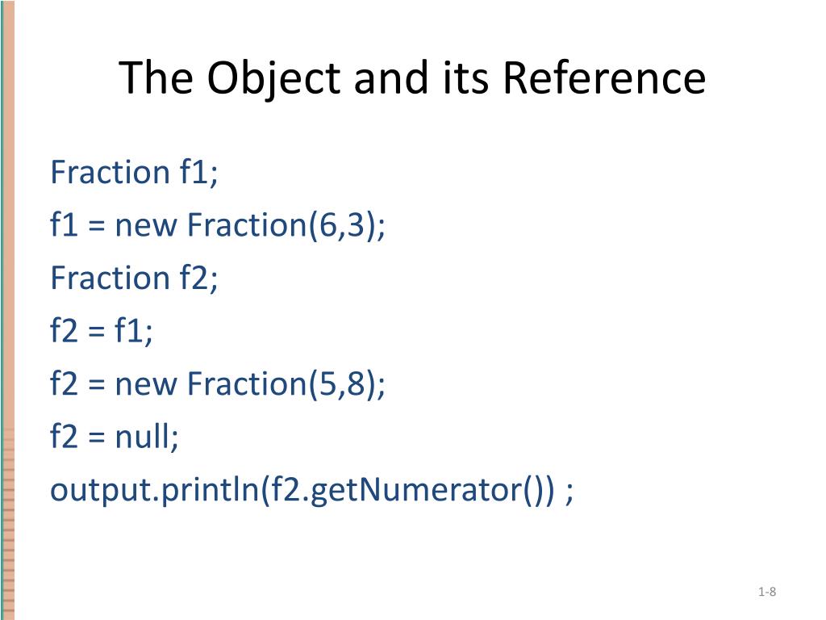826x620 pixels.
Task: Click the word 'Object' in the title
Action: click(x=273, y=78)
